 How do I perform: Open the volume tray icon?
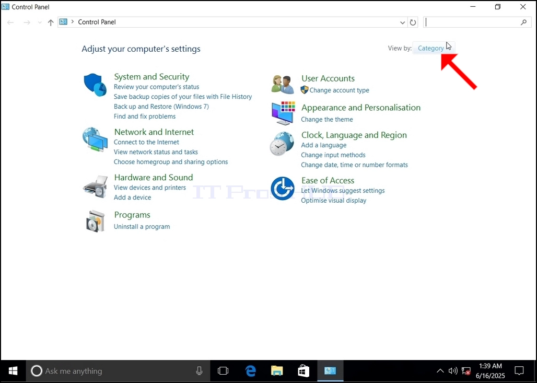pyautogui.click(x=453, y=371)
